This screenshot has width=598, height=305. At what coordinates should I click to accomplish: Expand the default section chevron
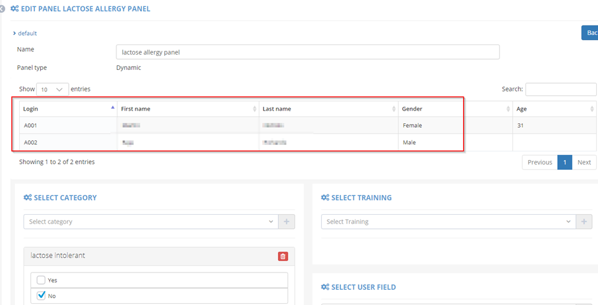(x=15, y=33)
